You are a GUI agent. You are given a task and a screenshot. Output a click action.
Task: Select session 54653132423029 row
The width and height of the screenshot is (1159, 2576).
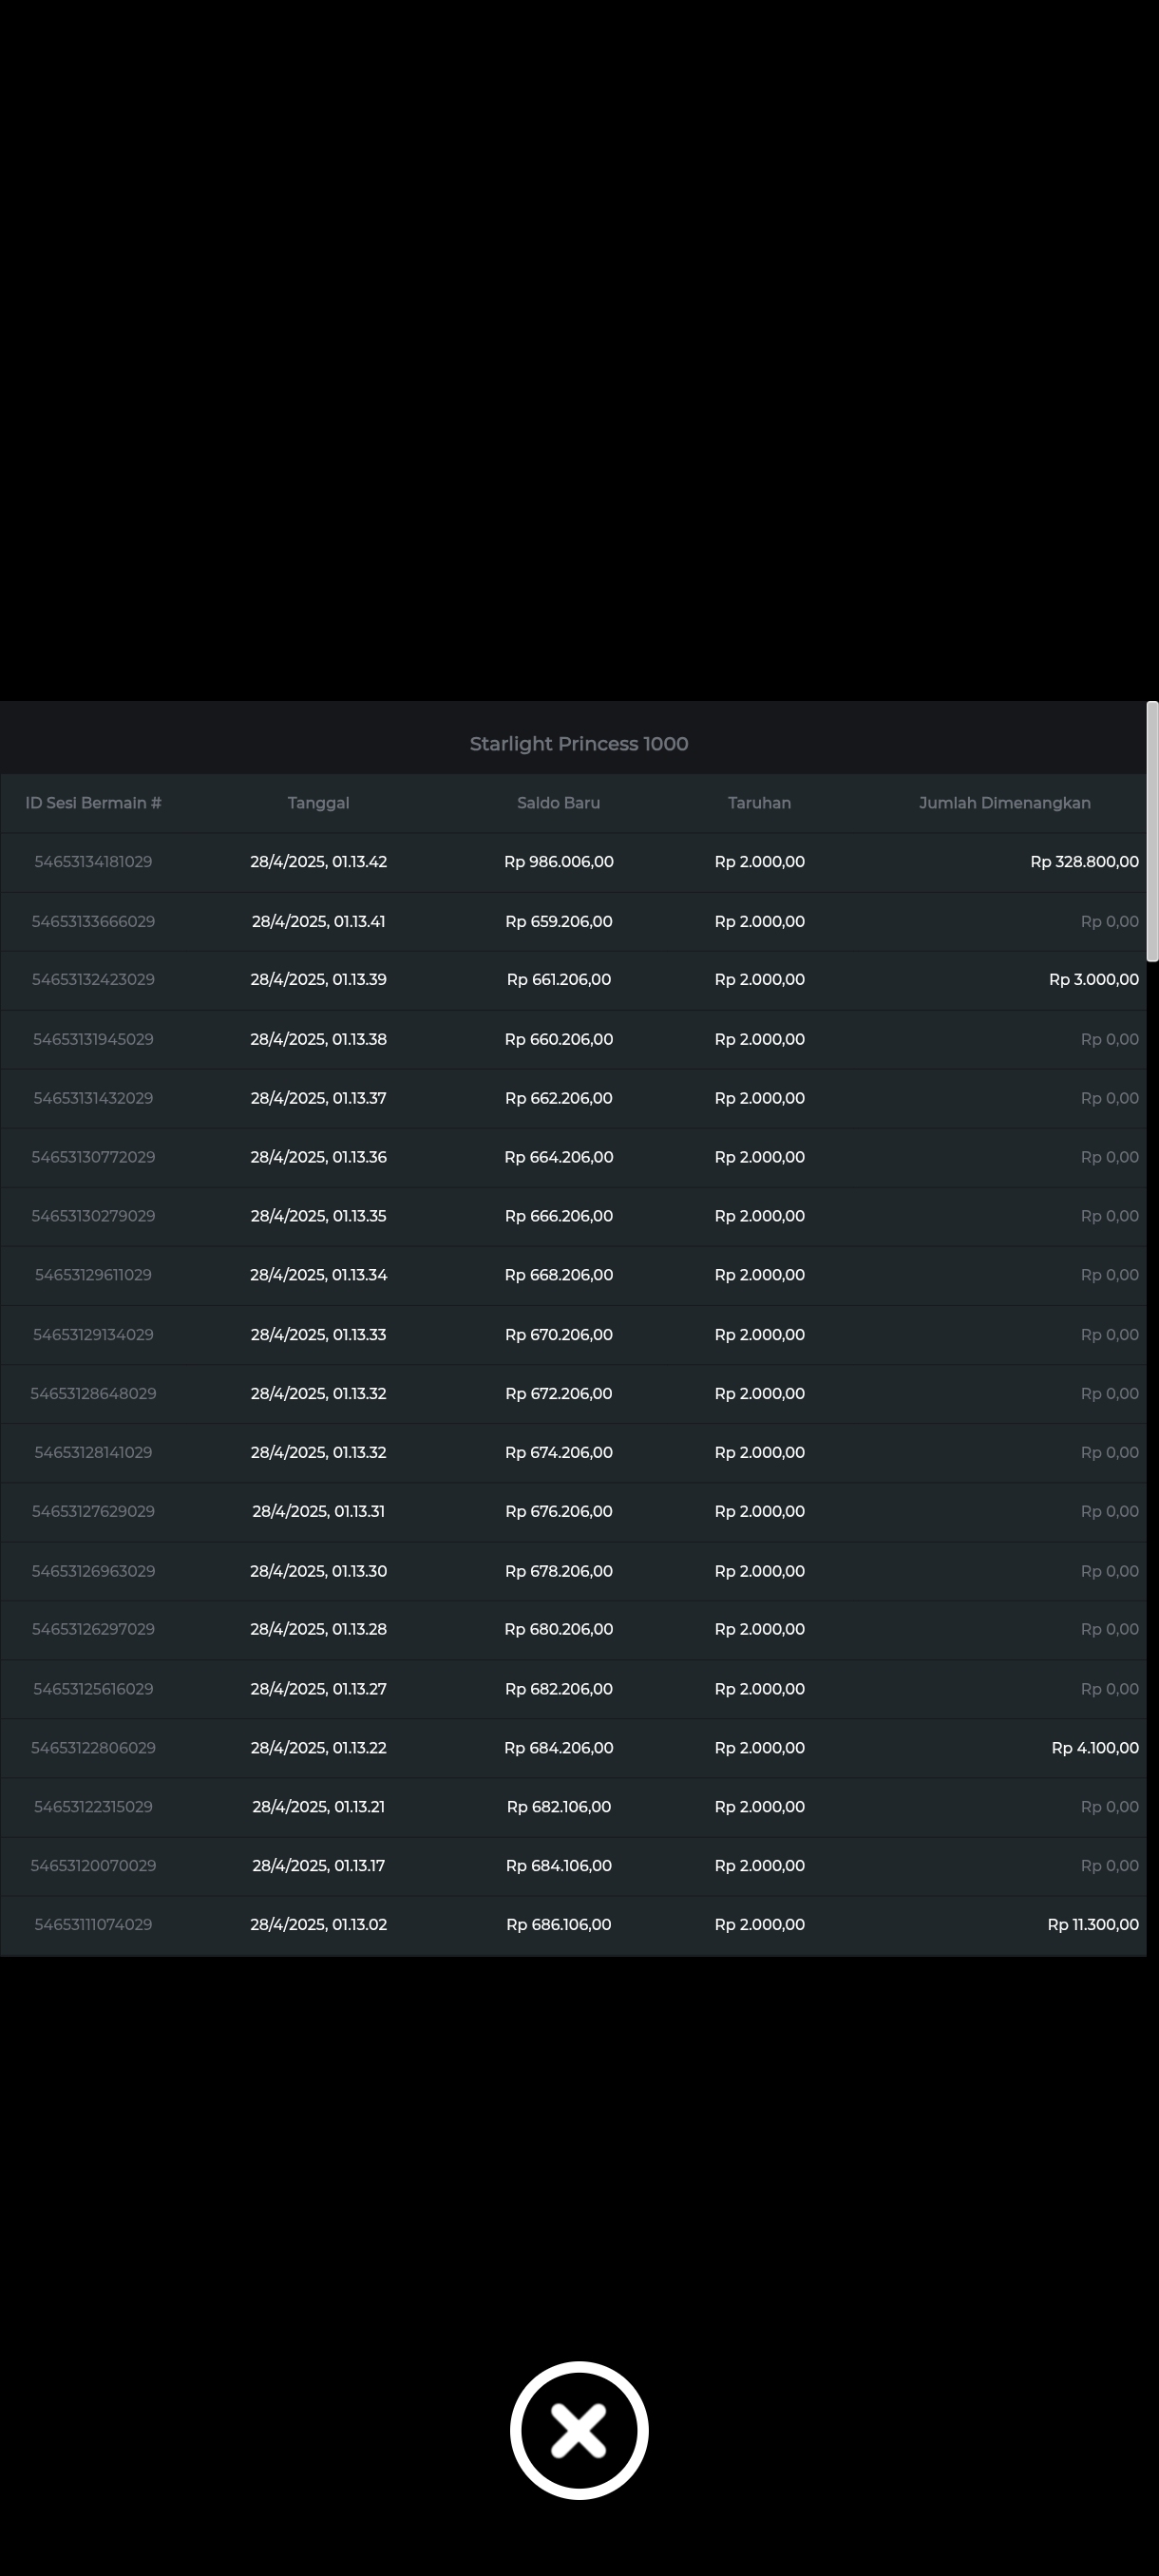coord(573,980)
